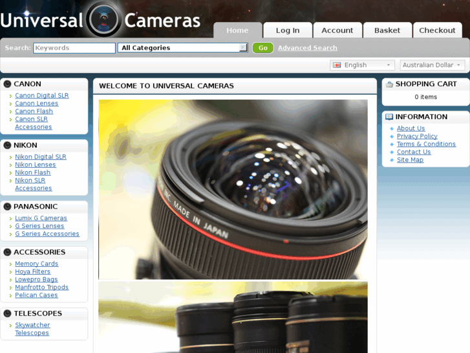Click the flag icon beside English
The width and height of the screenshot is (470, 353).
[x=337, y=65]
